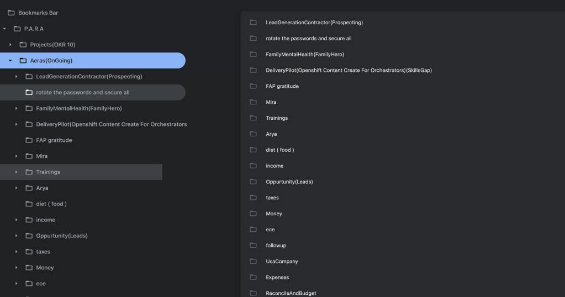
Task: Expand the FamilyMentalHealth(FamilyHero) arrow in the tree
Action: [x=16, y=108]
